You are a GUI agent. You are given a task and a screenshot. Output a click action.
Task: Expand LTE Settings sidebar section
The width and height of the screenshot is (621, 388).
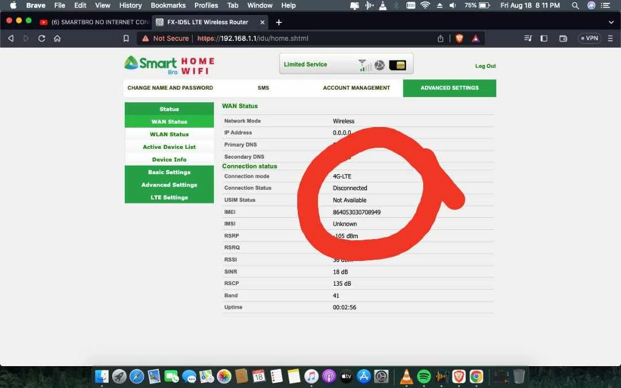tap(169, 197)
